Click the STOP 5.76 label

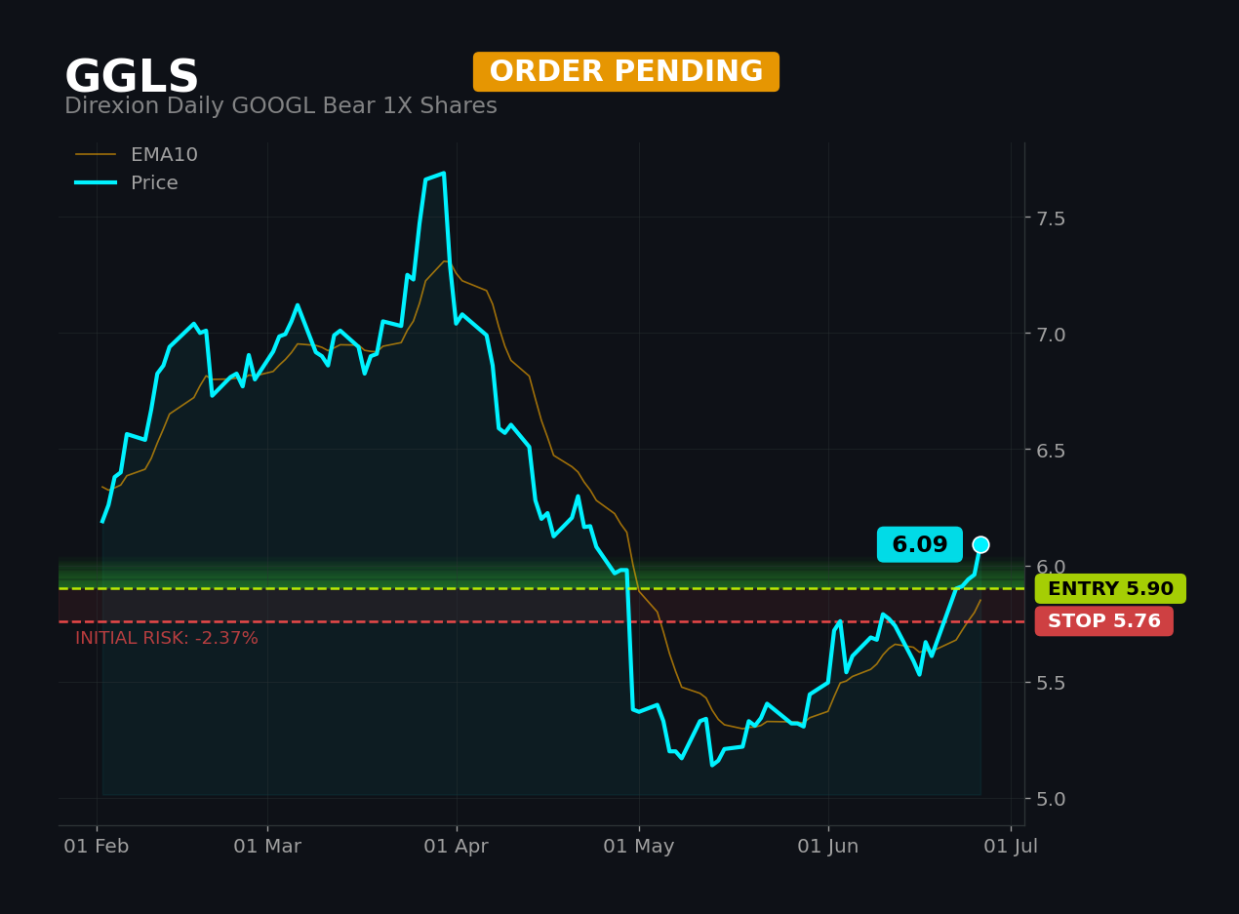tap(1104, 621)
